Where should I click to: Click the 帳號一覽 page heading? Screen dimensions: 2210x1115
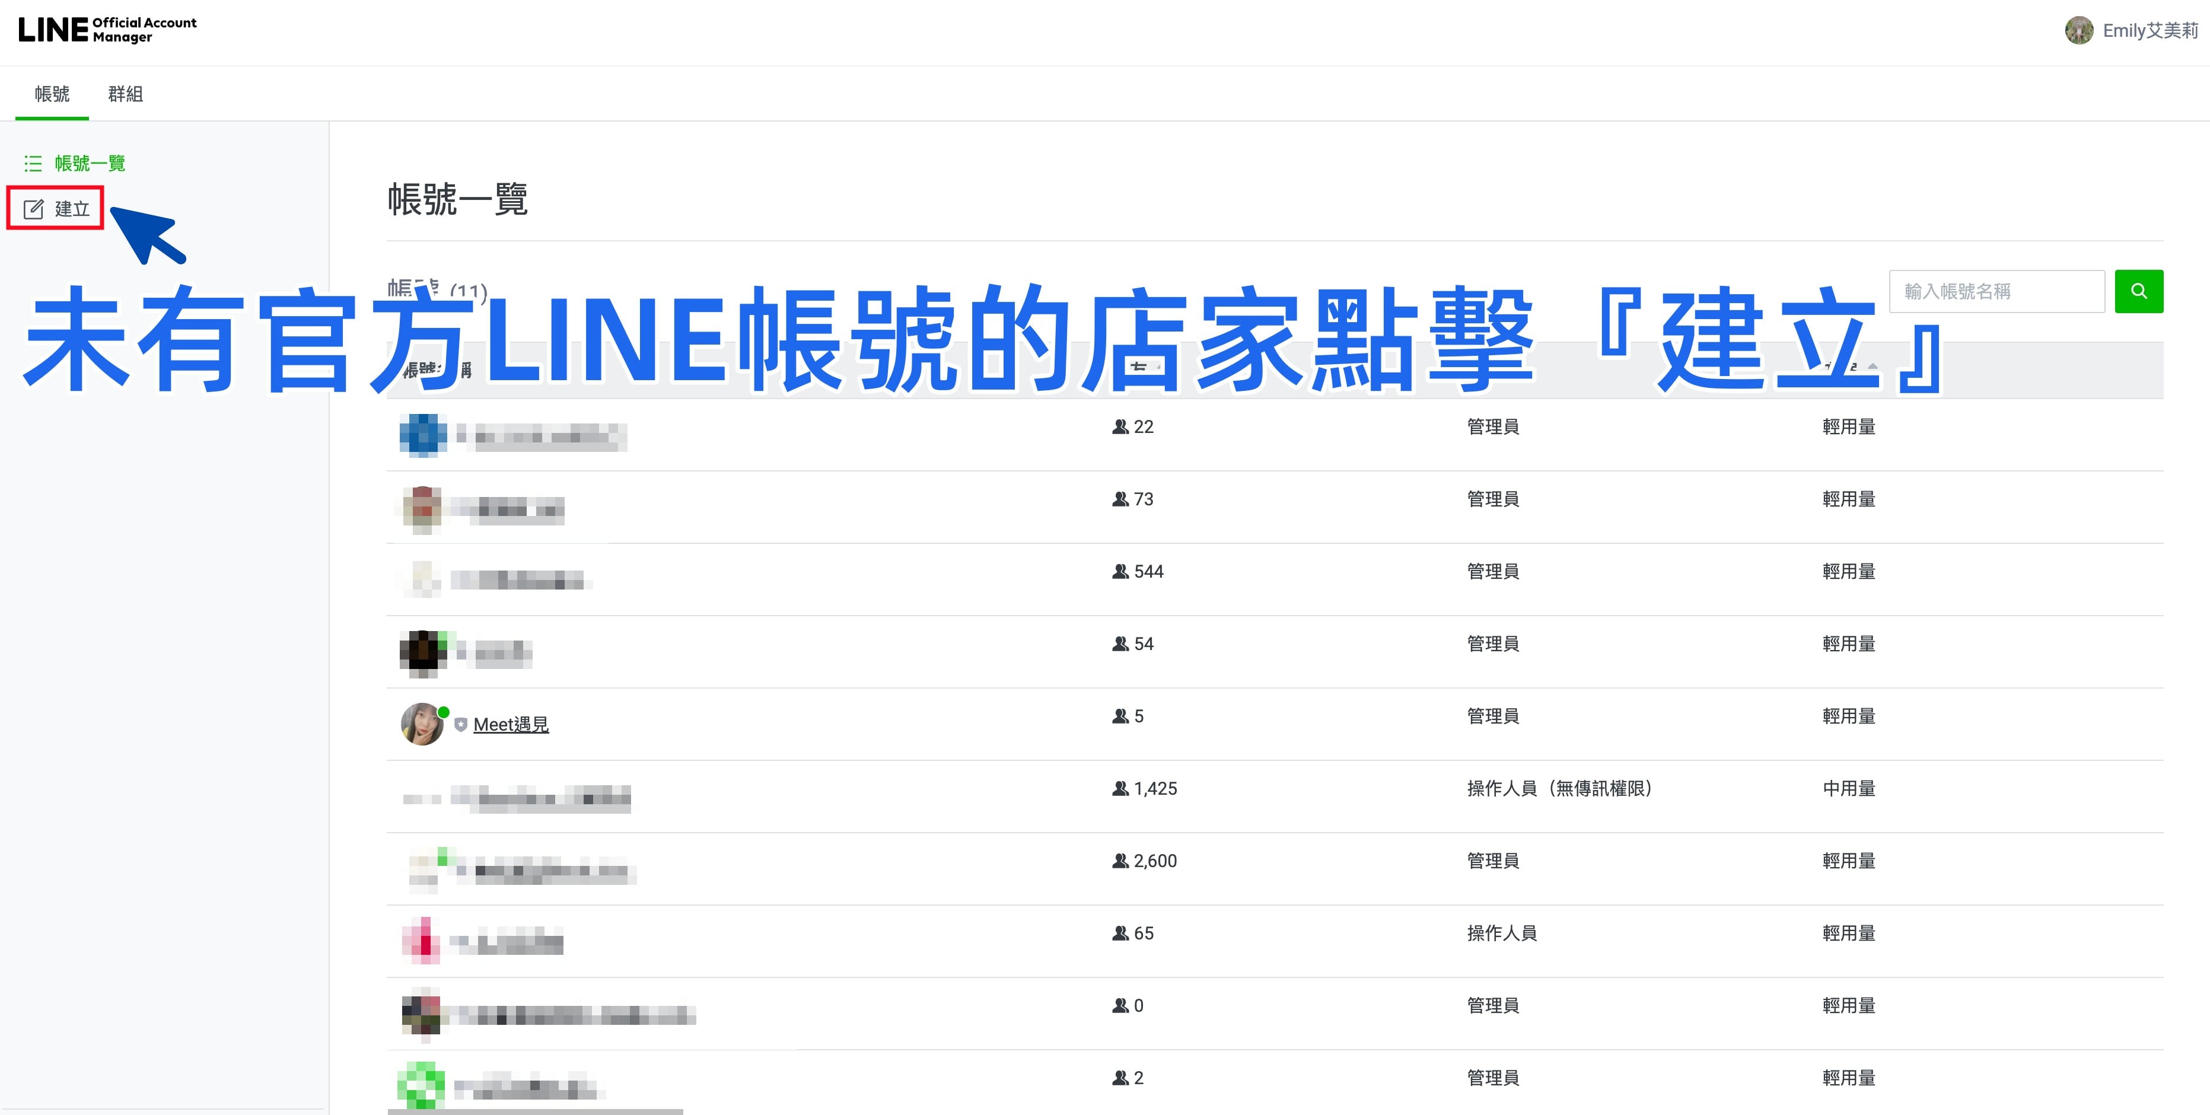pyautogui.click(x=457, y=199)
